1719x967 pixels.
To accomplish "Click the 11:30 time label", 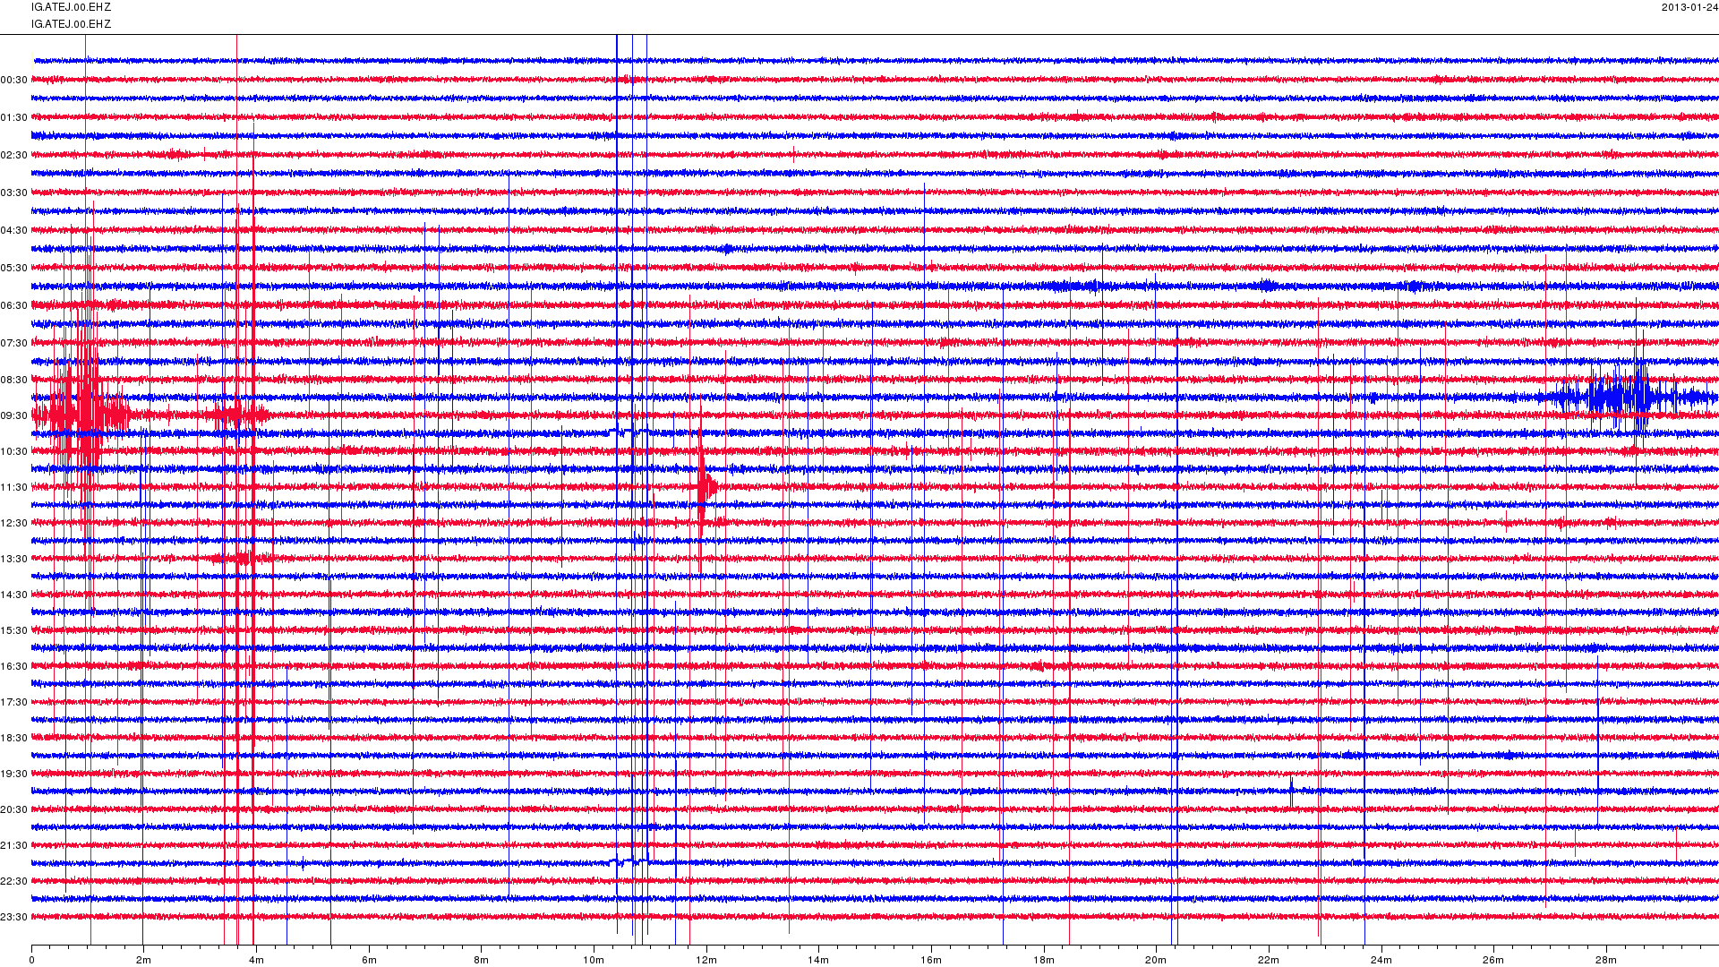I will pos(13,488).
